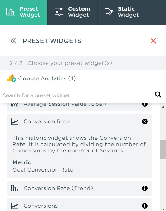Focus the preset widget search field
The height and width of the screenshot is (211, 166).
click(78, 95)
